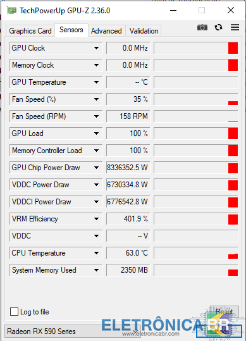Take a screenshot with the camera icon

(202, 27)
